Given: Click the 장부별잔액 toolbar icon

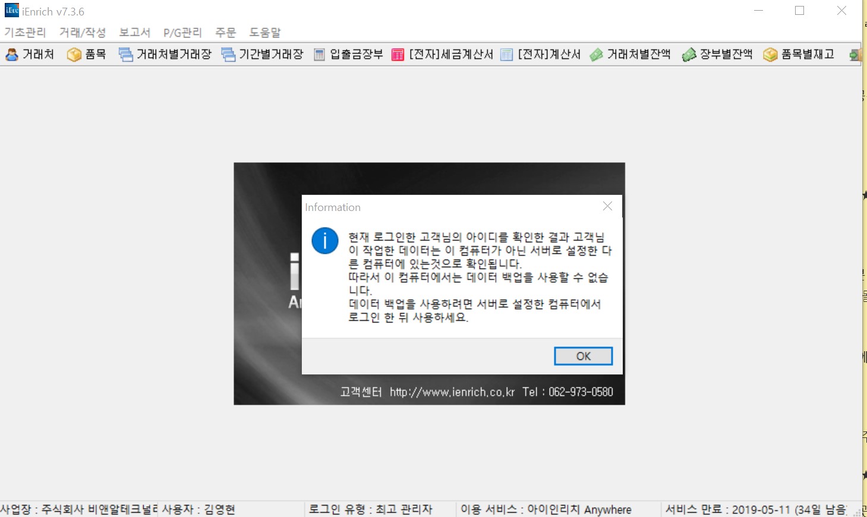Looking at the screenshot, I should tap(689, 55).
